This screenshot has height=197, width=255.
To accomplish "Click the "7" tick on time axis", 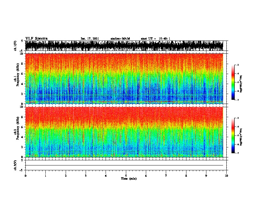I will point(166,175).
